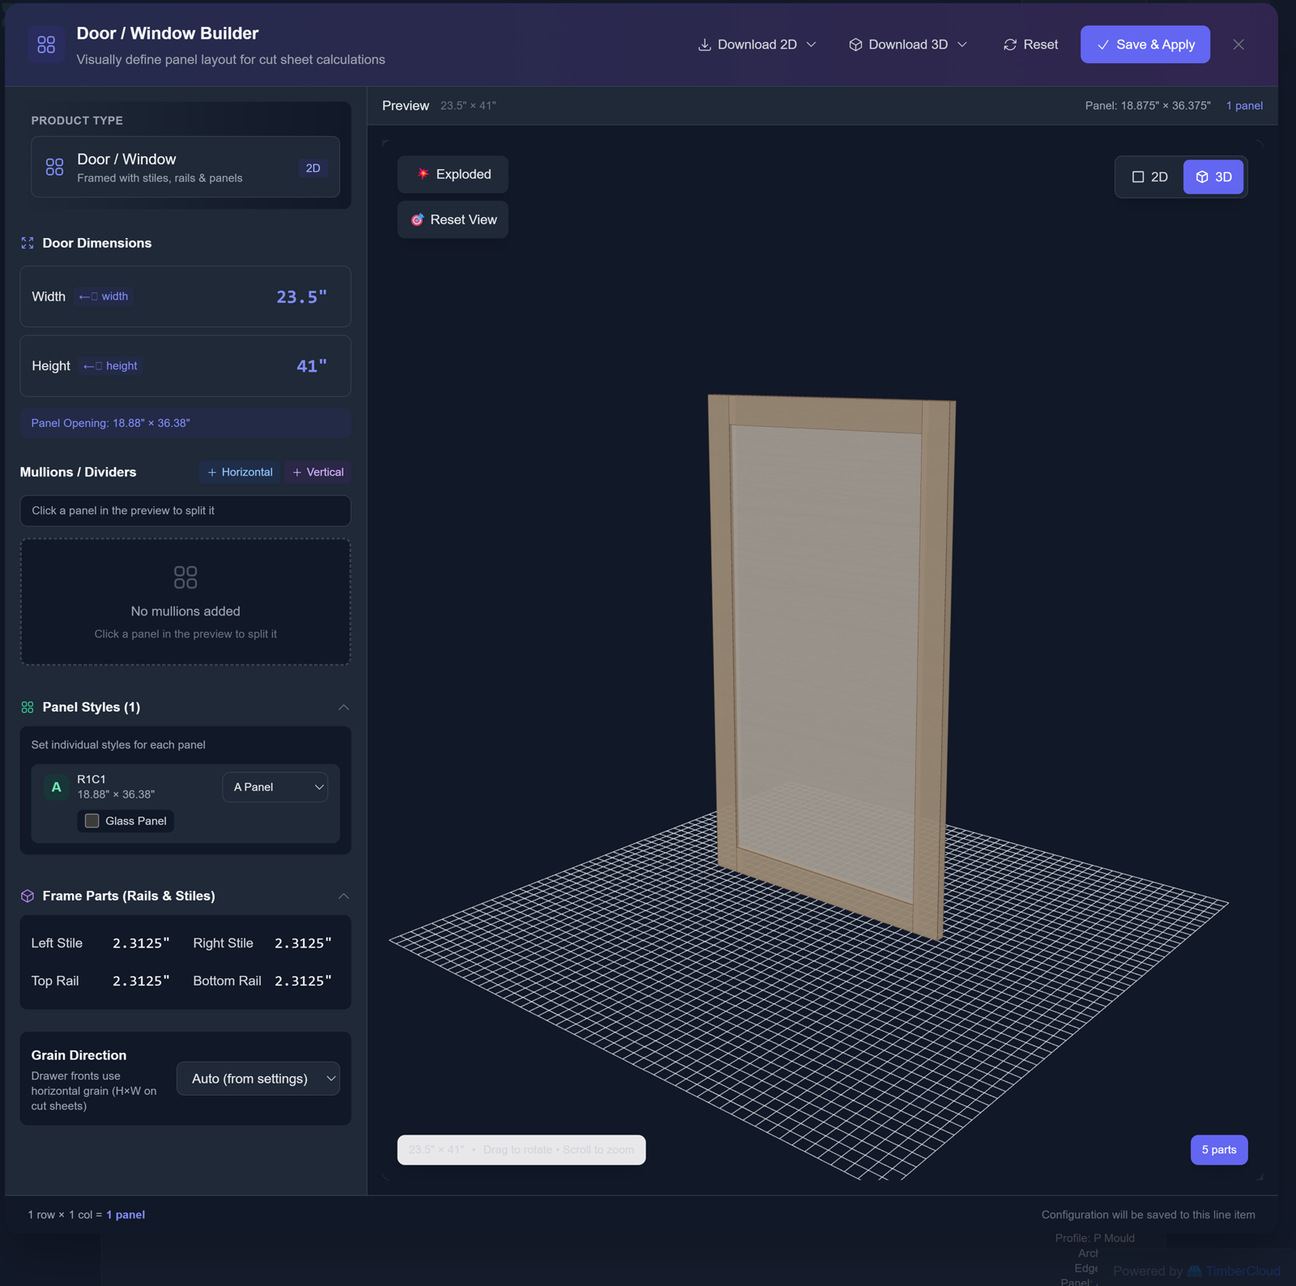
Task: Click the Drag to rotate hint bar
Action: 522,1150
